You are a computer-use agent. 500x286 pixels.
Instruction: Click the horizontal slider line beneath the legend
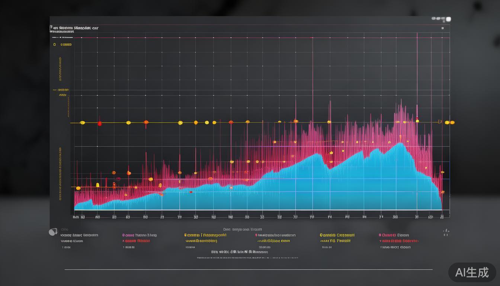(249, 269)
